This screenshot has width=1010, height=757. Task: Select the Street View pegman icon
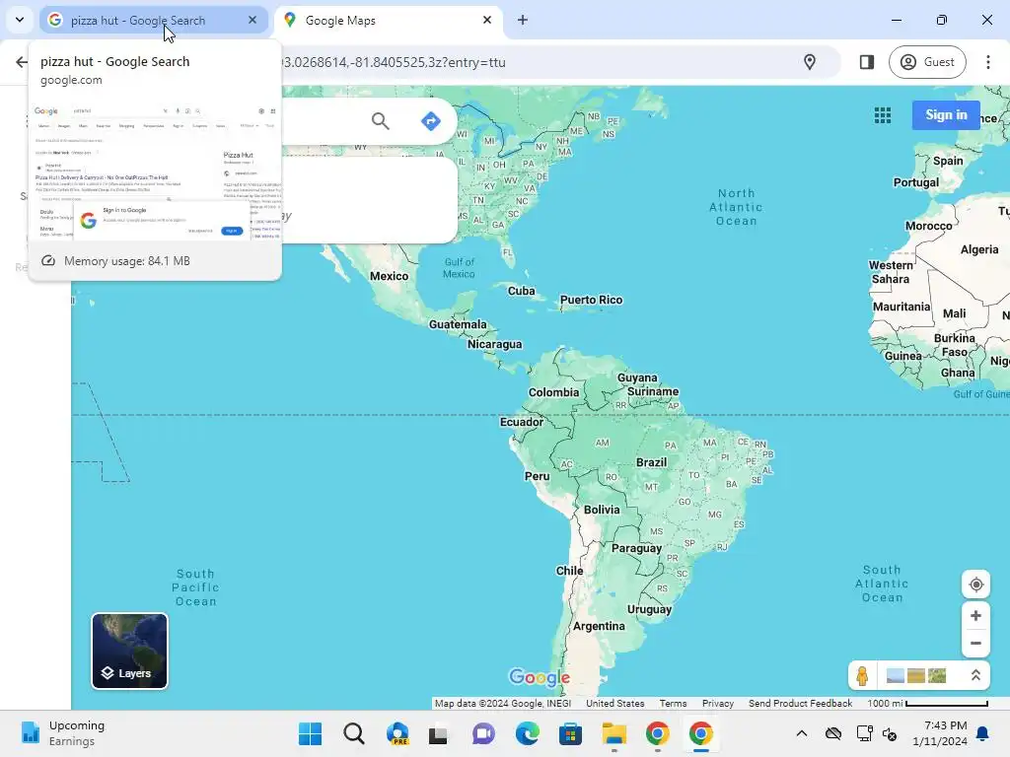point(862,675)
